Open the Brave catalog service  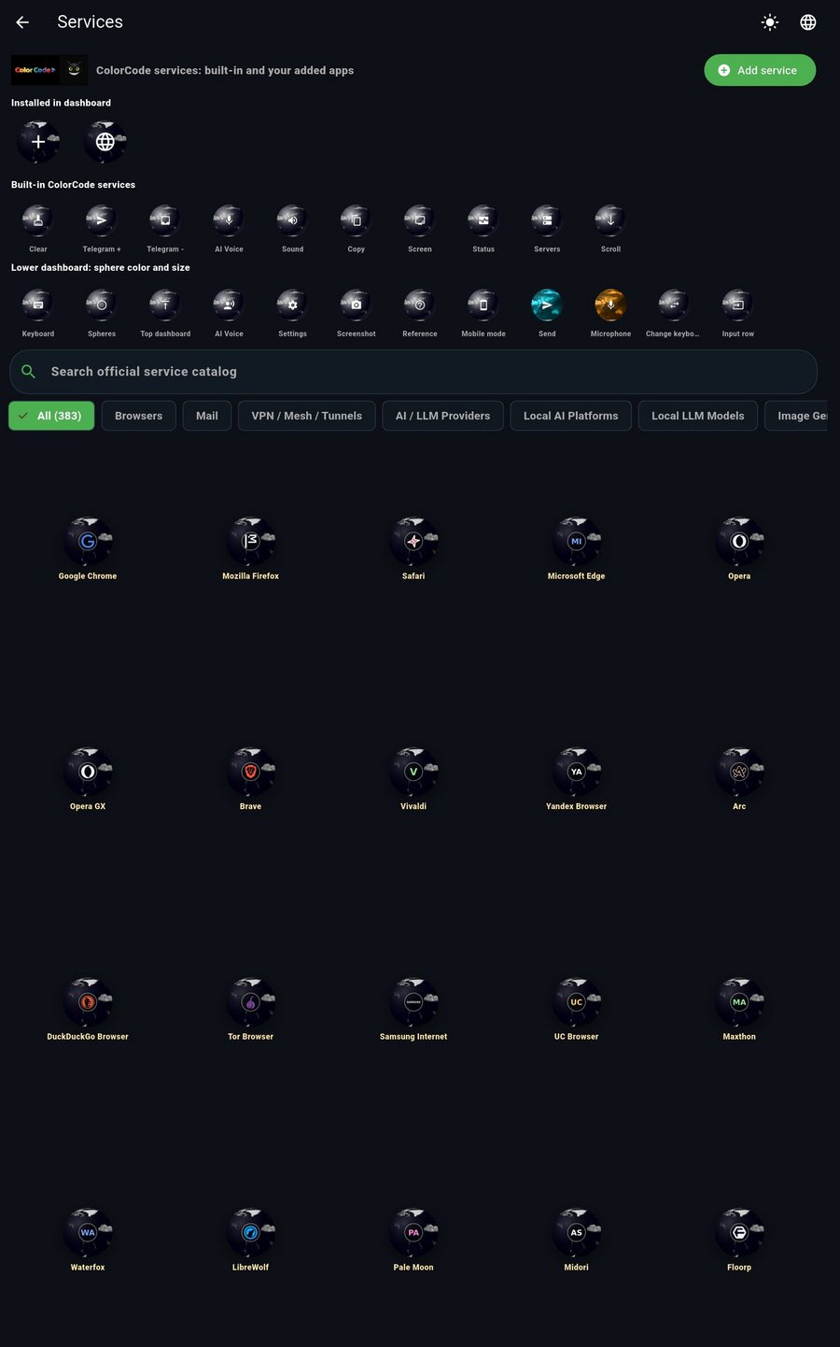pyautogui.click(x=250, y=773)
